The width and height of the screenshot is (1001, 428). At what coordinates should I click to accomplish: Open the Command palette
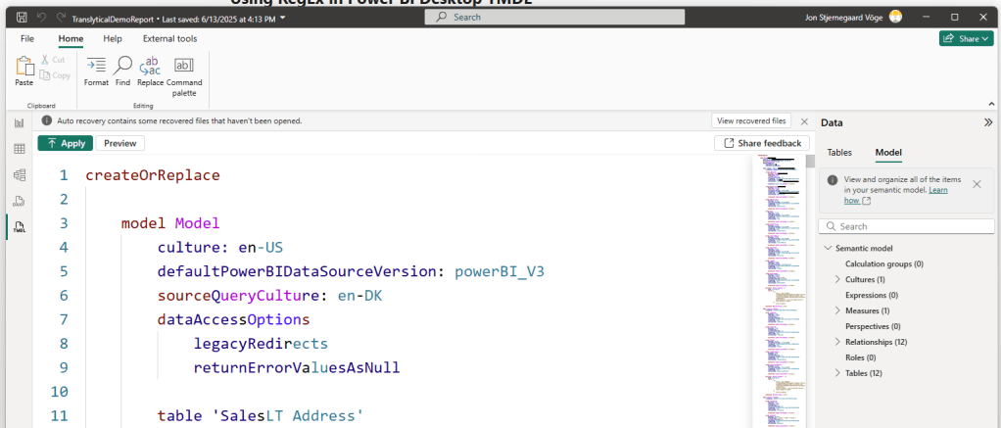click(184, 66)
